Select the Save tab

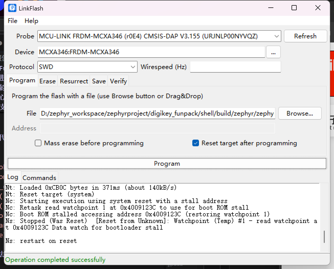(99, 81)
